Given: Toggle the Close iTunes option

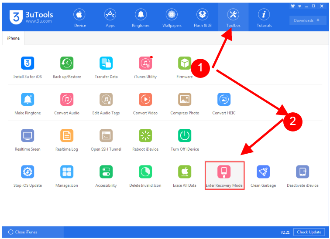Looking at the screenshot, I should tap(23, 232).
